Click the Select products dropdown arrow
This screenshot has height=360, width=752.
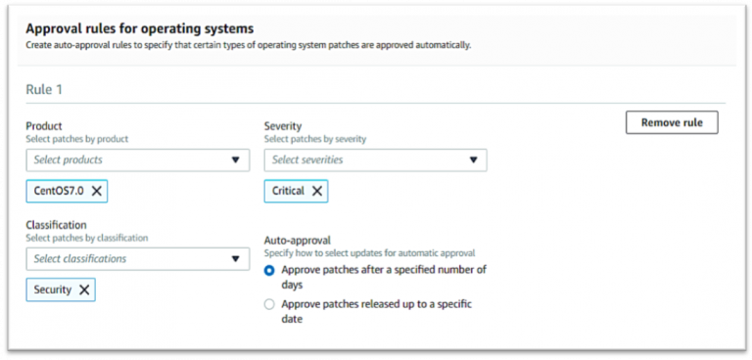[235, 160]
